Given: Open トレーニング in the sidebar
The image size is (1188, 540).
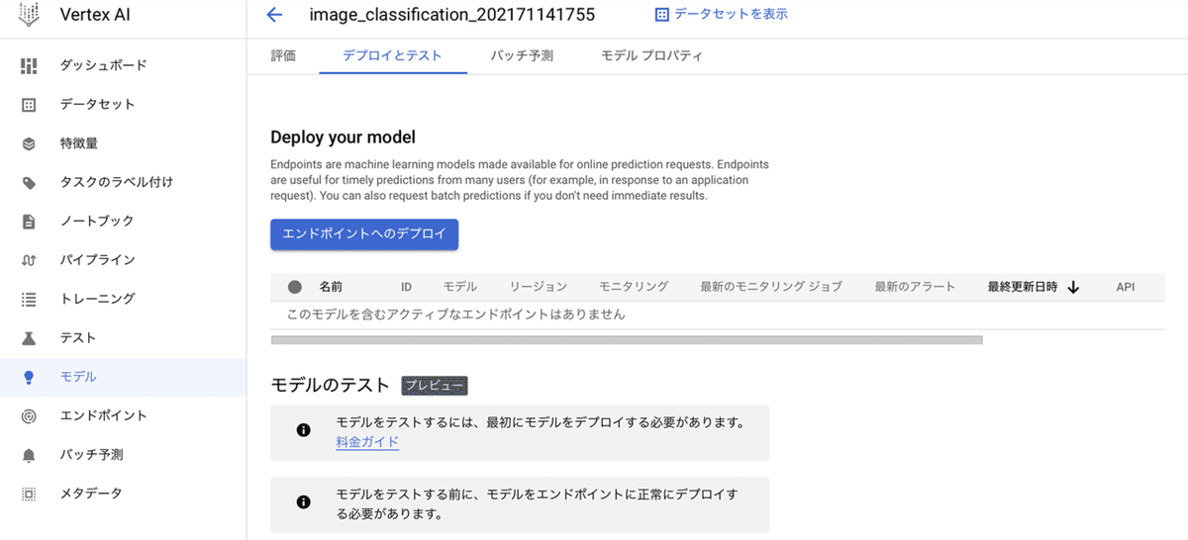Looking at the screenshot, I should coord(97,299).
